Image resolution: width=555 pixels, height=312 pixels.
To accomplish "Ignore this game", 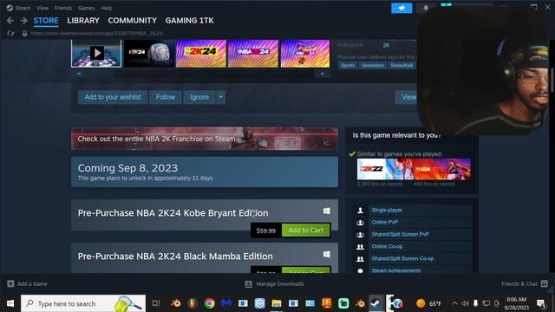I will (x=199, y=97).
